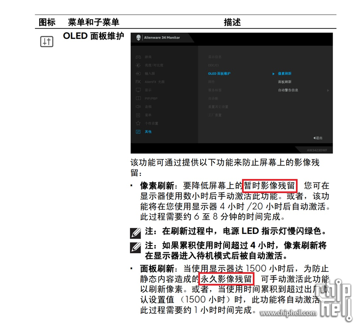Image resolution: width=358 pixels, height=328 pixels.
Task: Select the speaker icon for 音频
Action: pyautogui.click(x=138, y=107)
